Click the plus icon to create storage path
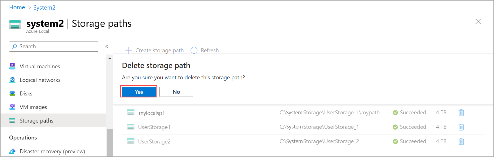 click(x=129, y=50)
